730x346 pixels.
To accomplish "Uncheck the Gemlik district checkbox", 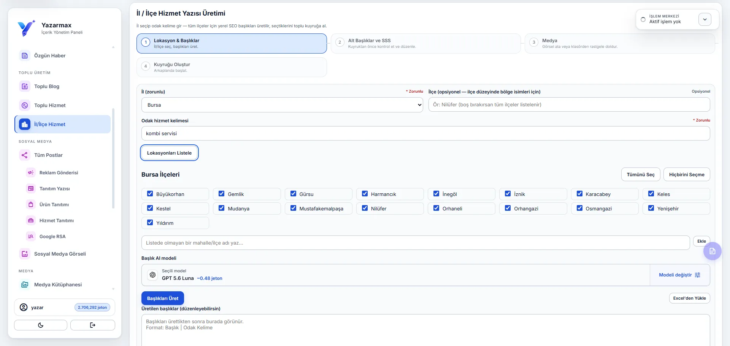I will click(222, 194).
